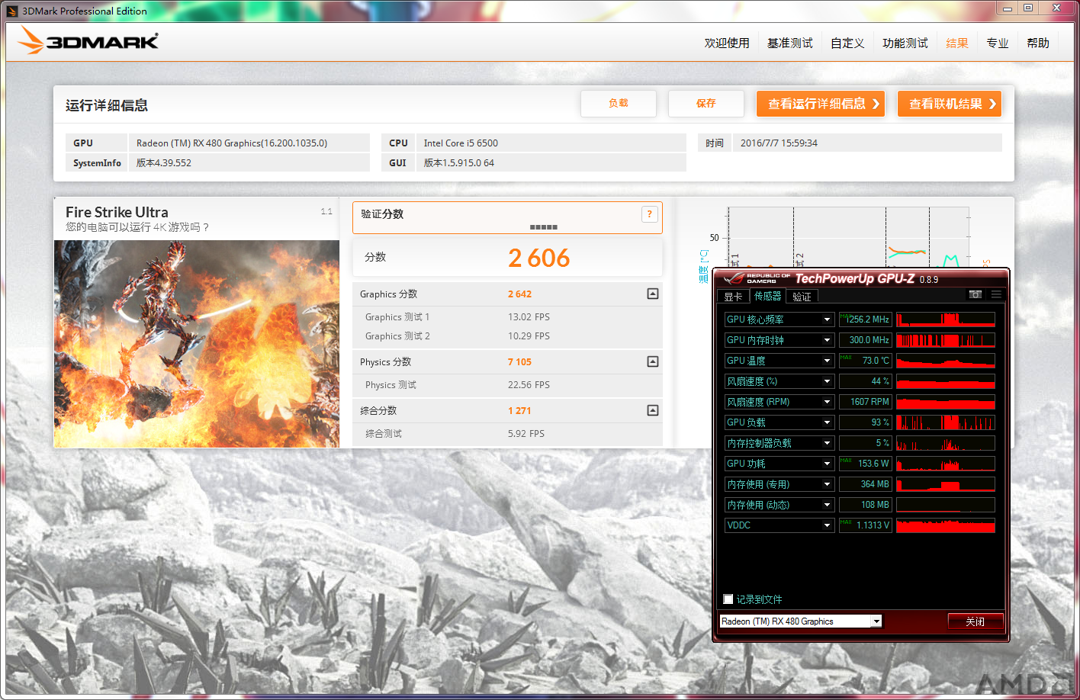
Task: Open 风扇速度 (%) sensor dropdown
Action: coord(827,381)
